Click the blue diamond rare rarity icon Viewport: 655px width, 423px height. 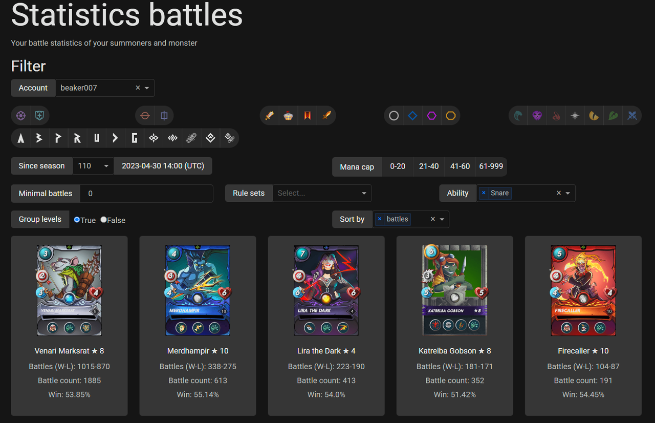click(x=412, y=116)
